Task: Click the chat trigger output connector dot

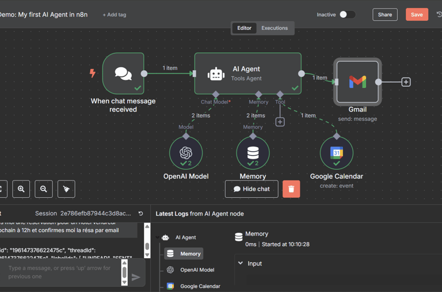Action: pyautogui.click(x=144, y=74)
